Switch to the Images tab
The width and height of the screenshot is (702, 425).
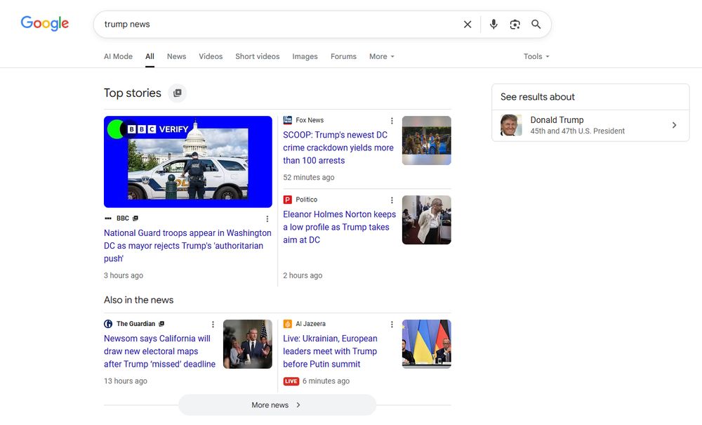pos(305,56)
